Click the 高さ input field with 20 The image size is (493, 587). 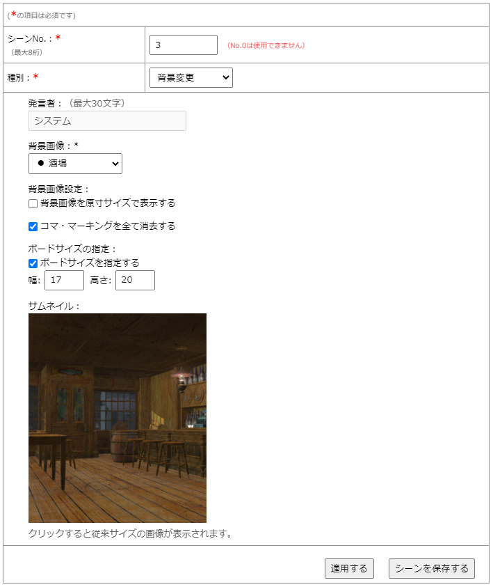click(x=135, y=280)
